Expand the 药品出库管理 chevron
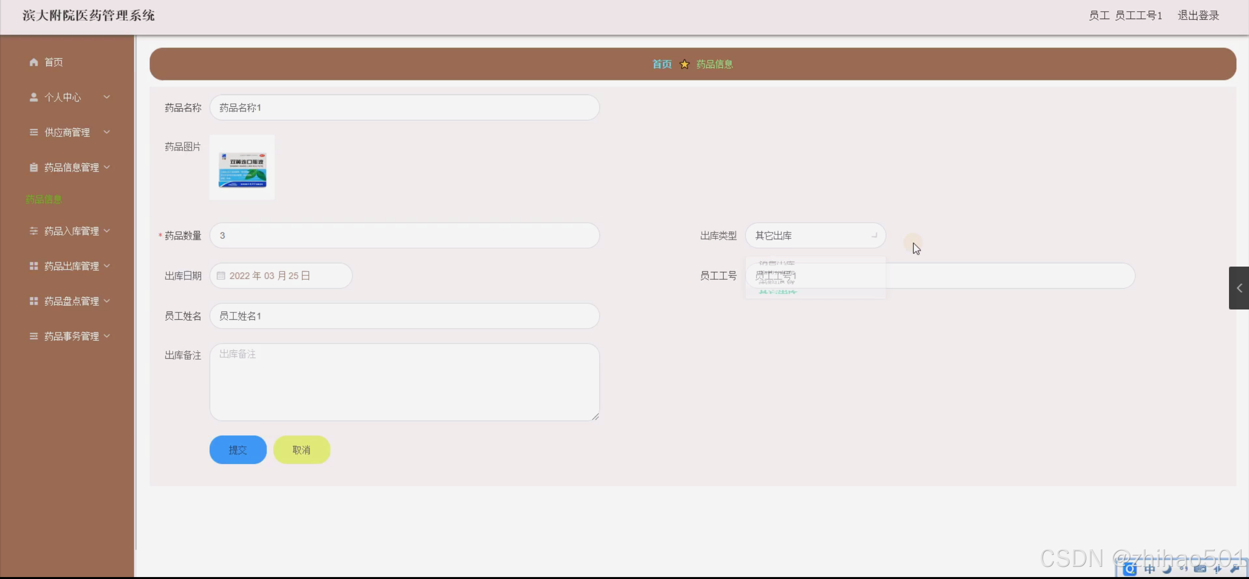1249x579 pixels. pos(106,266)
